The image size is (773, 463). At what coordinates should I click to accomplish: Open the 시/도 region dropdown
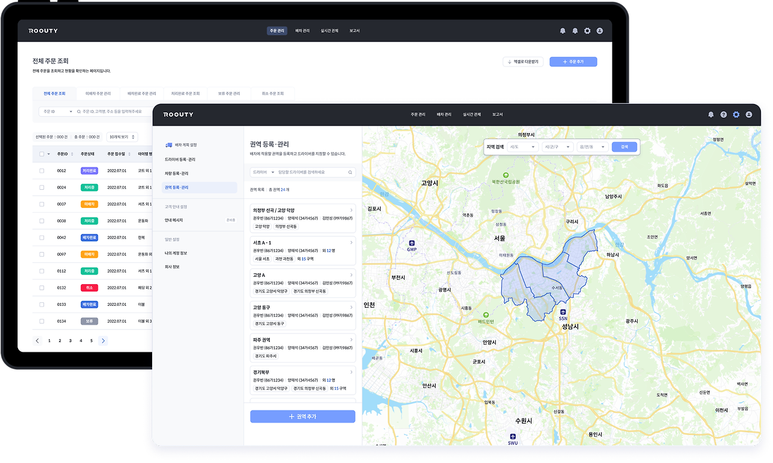pyautogui.click(x=522, y=147)
